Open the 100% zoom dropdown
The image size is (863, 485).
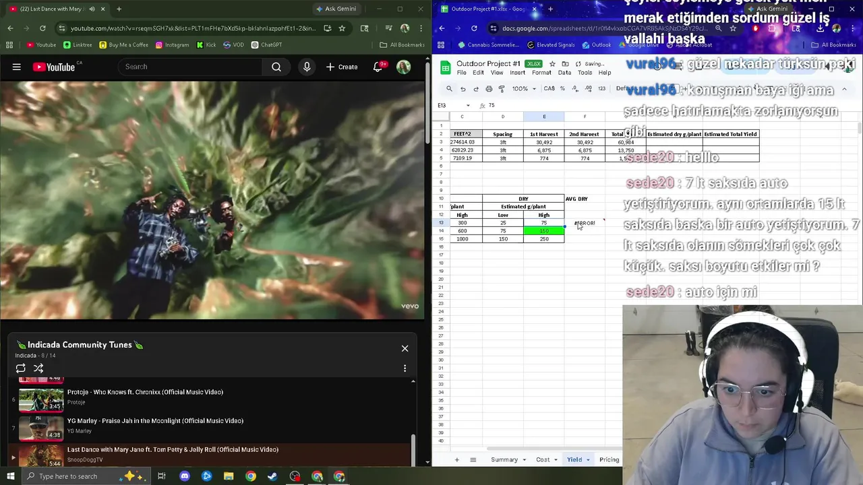(x=523, y=89)
